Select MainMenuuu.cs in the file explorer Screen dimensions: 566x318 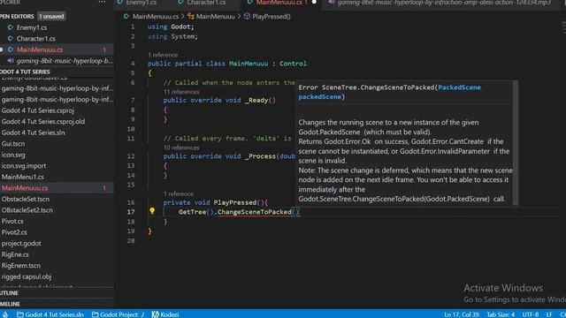25,188
